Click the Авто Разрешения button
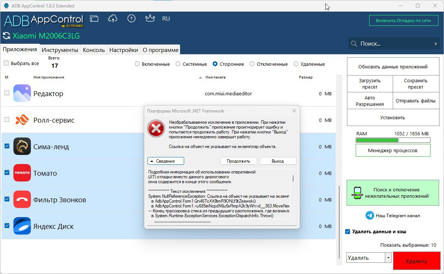Image resolution: width=444 pixels, height=274 pixels. [x=370, y=101]
